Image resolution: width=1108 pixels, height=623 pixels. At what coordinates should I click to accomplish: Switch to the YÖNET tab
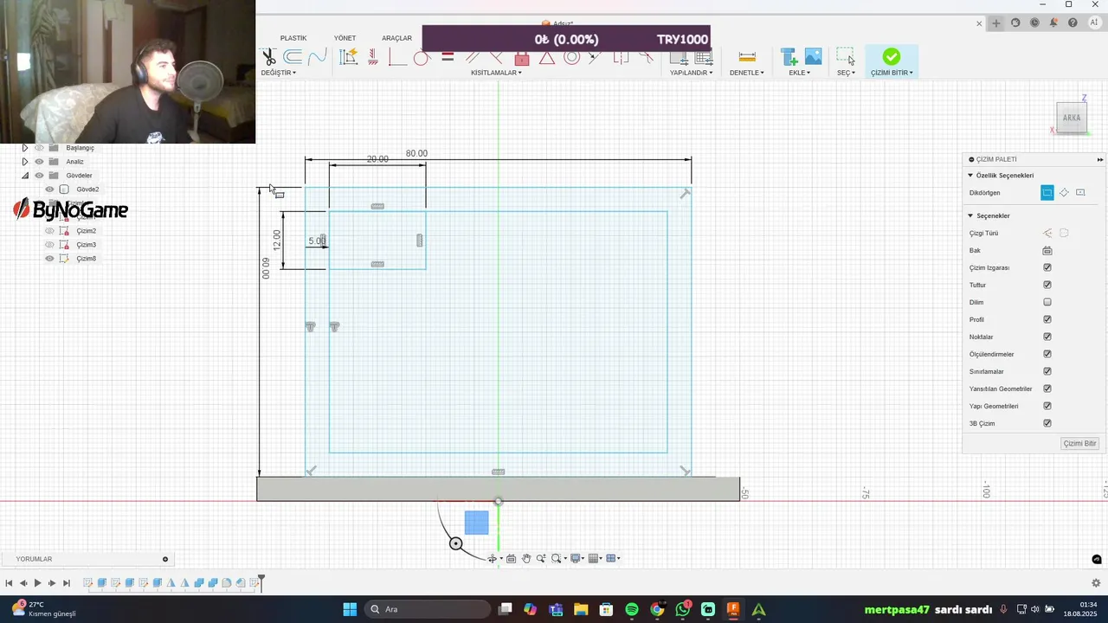pyautogui.click(x=345, y=38)
